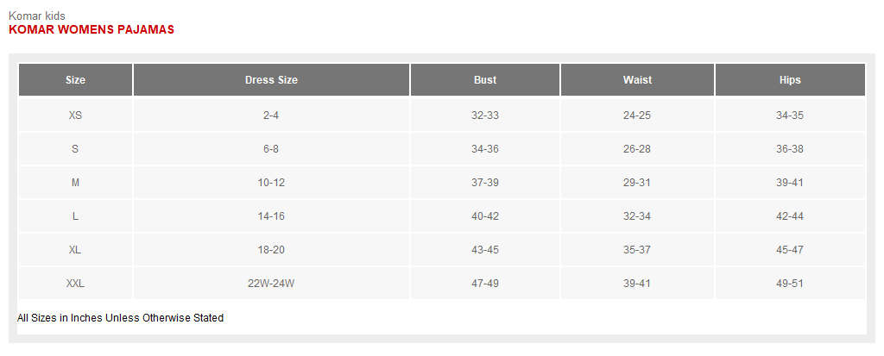Image resolution: width=884 pixels, height=356 pixels.
Task: Click the M size row label
Action: 75,183
